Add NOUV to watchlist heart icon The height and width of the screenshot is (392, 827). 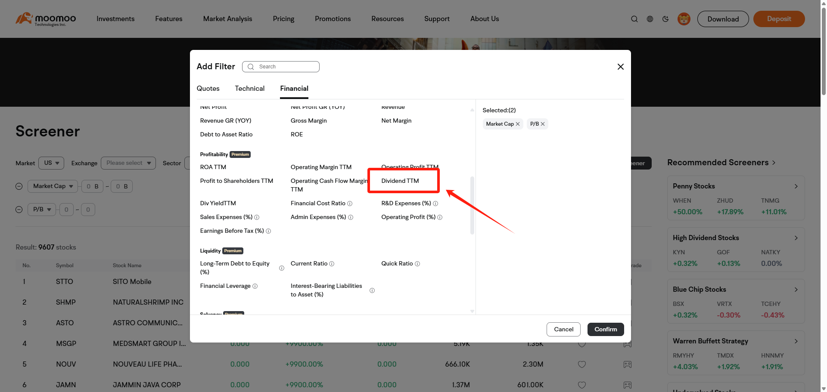click(582, 364)
